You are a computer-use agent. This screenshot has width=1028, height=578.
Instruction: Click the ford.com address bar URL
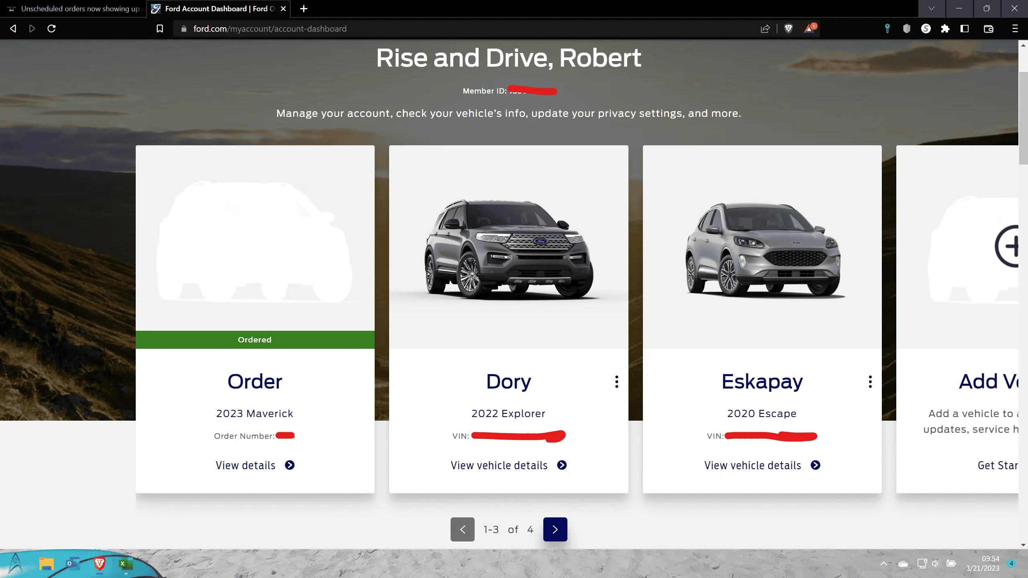270,29
